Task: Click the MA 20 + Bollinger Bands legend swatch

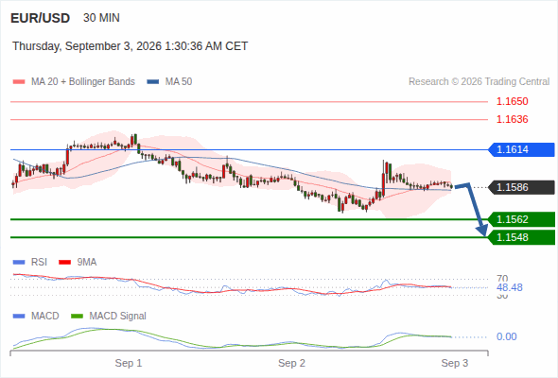Action: [19, 82]
